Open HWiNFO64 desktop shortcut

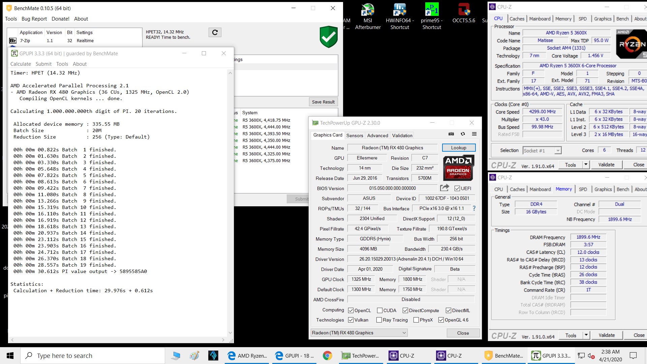[x=400, y=17]
